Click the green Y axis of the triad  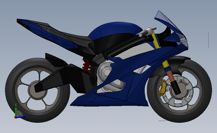pos(16,112)
